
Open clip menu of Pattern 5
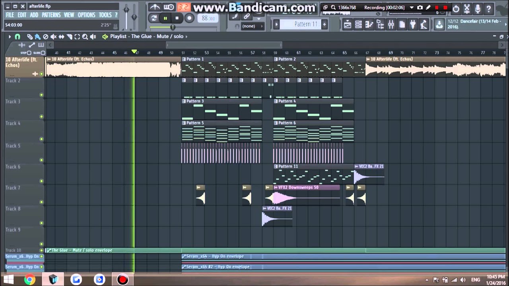pyautogui.click(x=184, y=123)
